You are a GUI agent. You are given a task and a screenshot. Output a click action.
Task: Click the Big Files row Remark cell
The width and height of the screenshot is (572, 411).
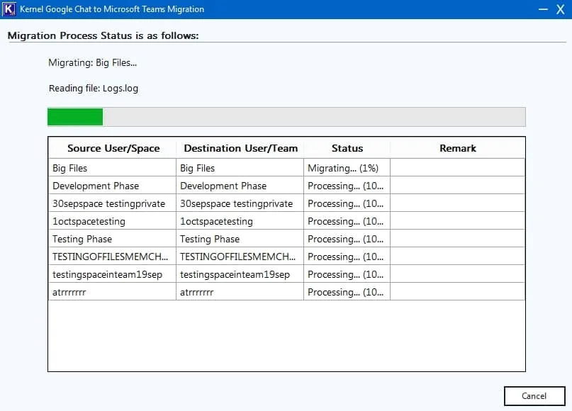pyautogui.click(x=458, y=168)
